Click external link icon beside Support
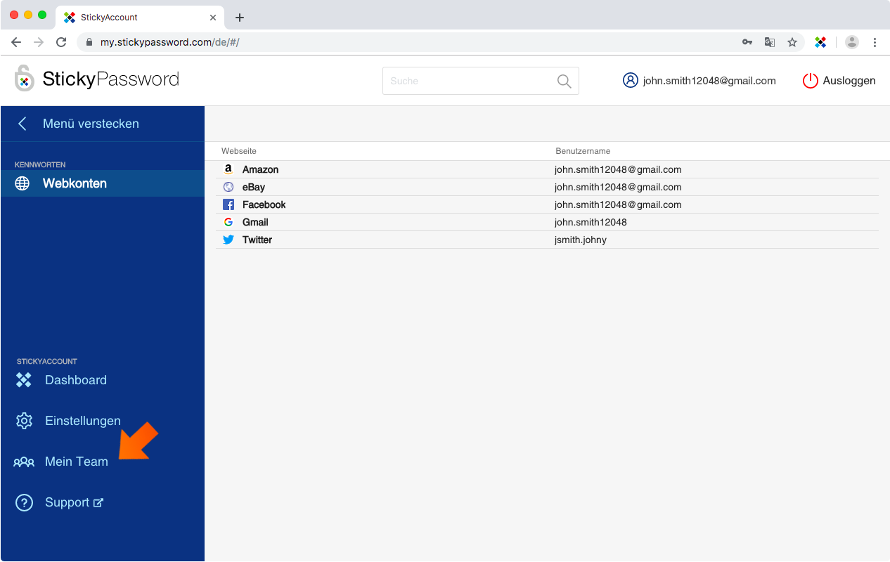Screen dimensions: 890x562 (x=98, y=502)
